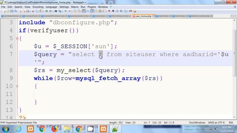The width and height of the screenshot is (237, 133).
Task: Open the Encoding menu
Action: pyautogui.click(x=38, y=7)
